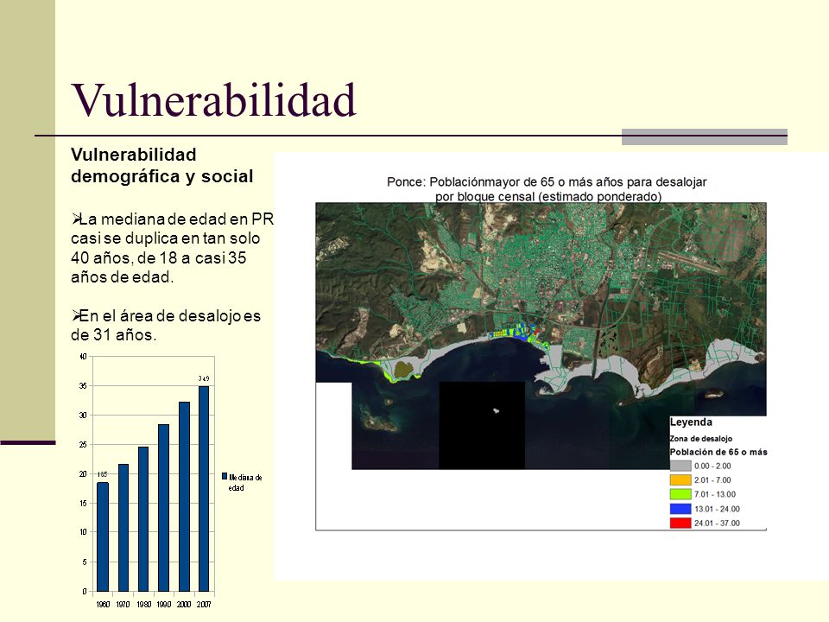Screen dimensions: 829x622
Task: Click the "Zona de desalojo" legend label
Action: [701, 439]
